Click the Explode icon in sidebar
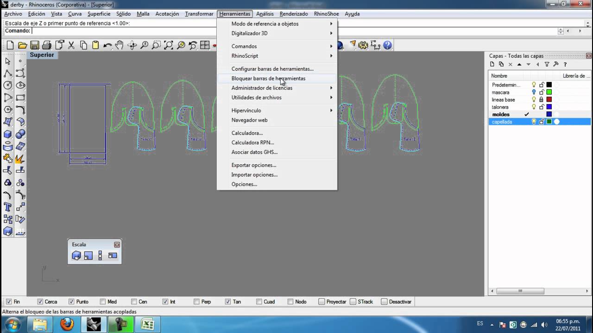The height and width of the screenshot is (333, 593). [x=20, y=159]
